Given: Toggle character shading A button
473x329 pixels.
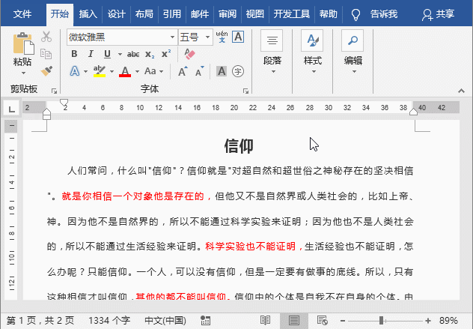Looking at the screenshot, I should (x=222, y=71).
